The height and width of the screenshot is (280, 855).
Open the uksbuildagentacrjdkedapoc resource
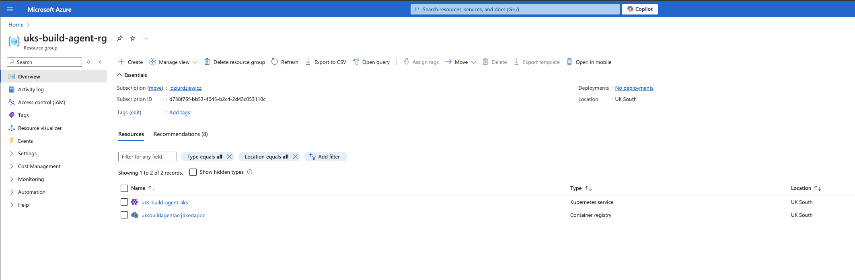(173, 215)
